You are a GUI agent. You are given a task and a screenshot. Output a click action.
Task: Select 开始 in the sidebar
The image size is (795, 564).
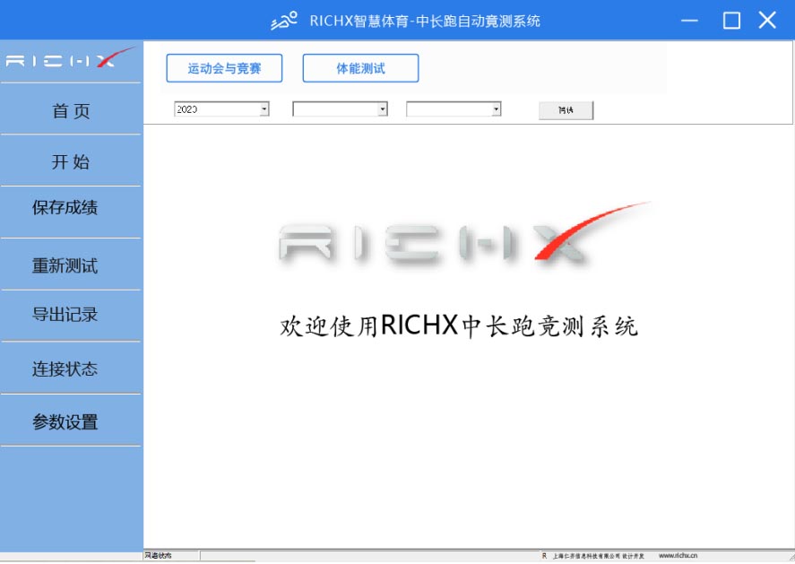tap(71, 161)
